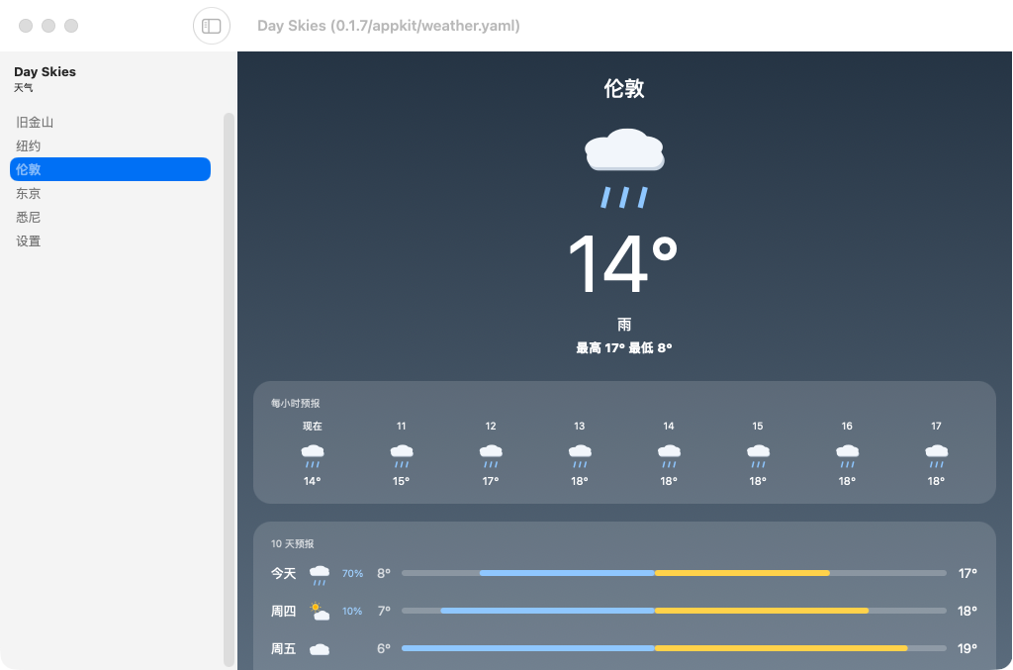Click the 天气 subtitle in sidebar
This screenshot has width=1013, height=670.
click(x=24, y=87)
